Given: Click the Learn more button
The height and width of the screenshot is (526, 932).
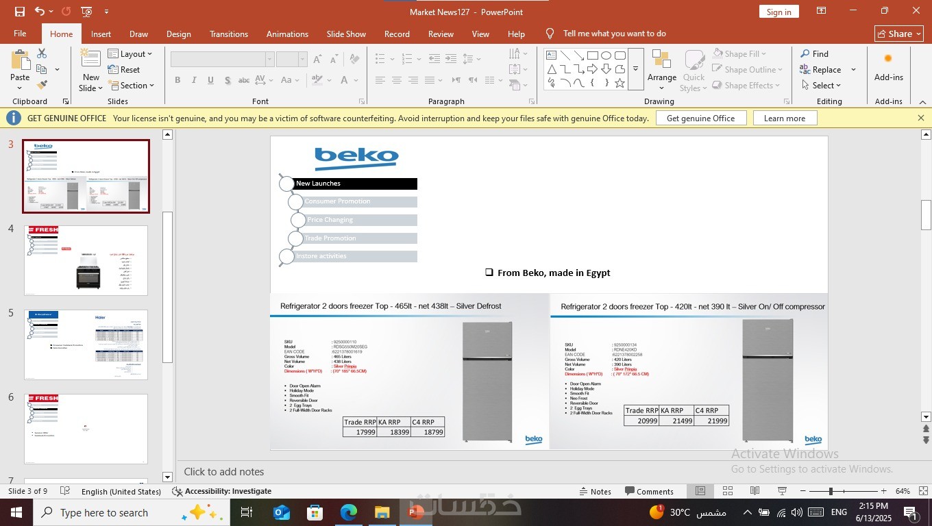Looking at the screenshot, I should (x=785, y=118).
